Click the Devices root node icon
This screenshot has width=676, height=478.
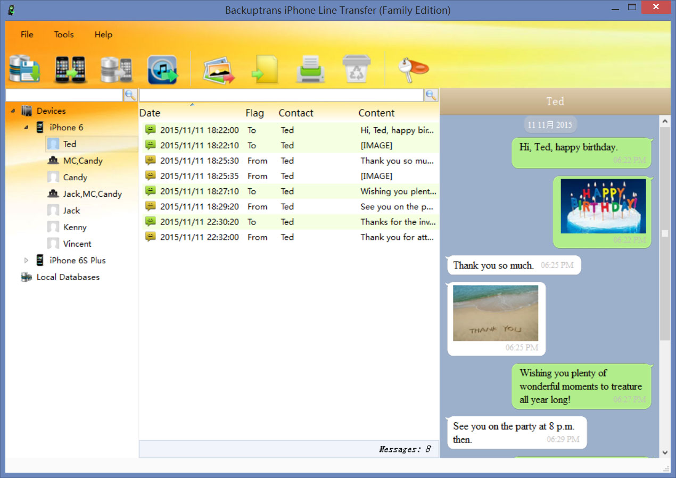[27, 111]
